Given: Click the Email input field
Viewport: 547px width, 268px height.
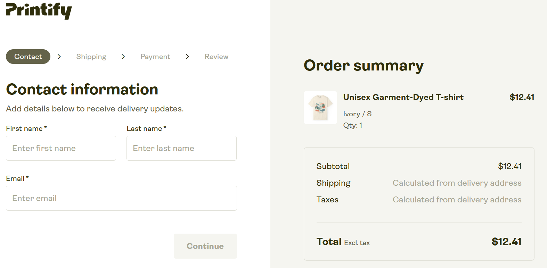Looking at the screenshot, I should 121,198.
